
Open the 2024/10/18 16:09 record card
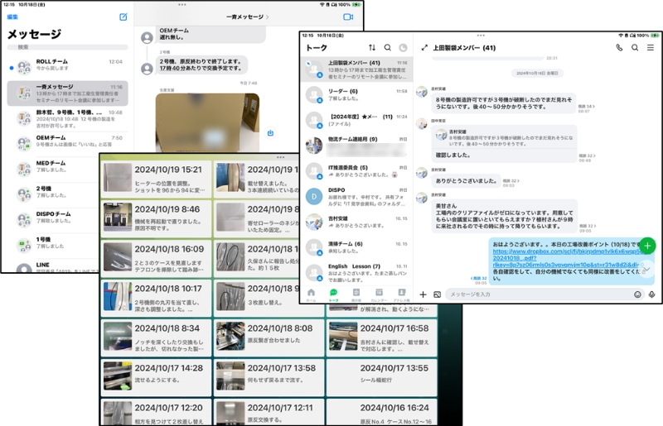(x=156, y=258)
